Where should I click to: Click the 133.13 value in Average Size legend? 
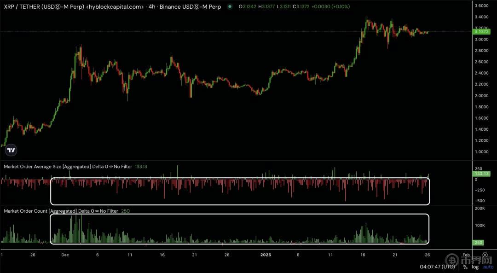(141, 167)
